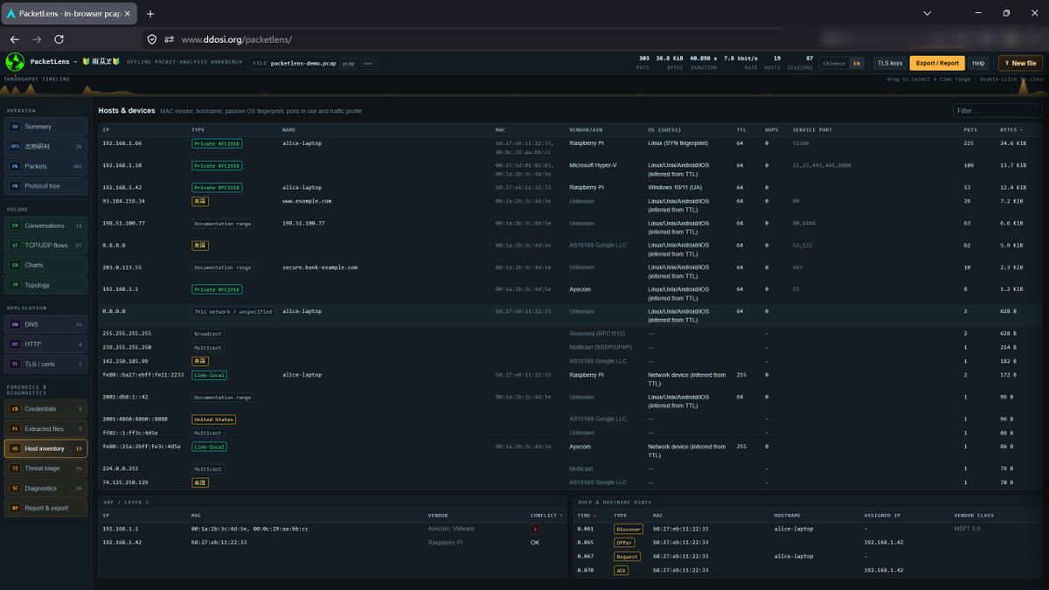Screen dimensions: 1049x590
Task: Switch to the PacketLens browser tab
Action: point(68,14)
